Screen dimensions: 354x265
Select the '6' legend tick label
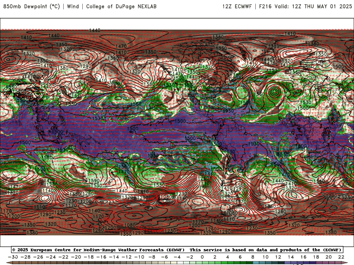point(240,257)
